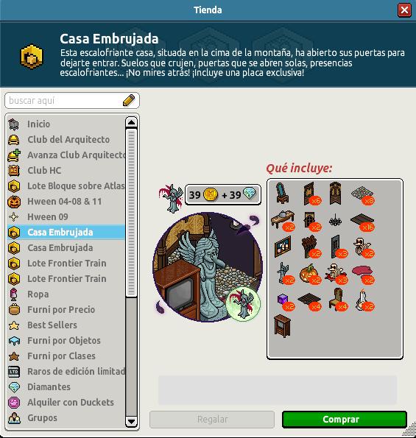Open the Hween 04-08 & 11 category

[66, 202]
